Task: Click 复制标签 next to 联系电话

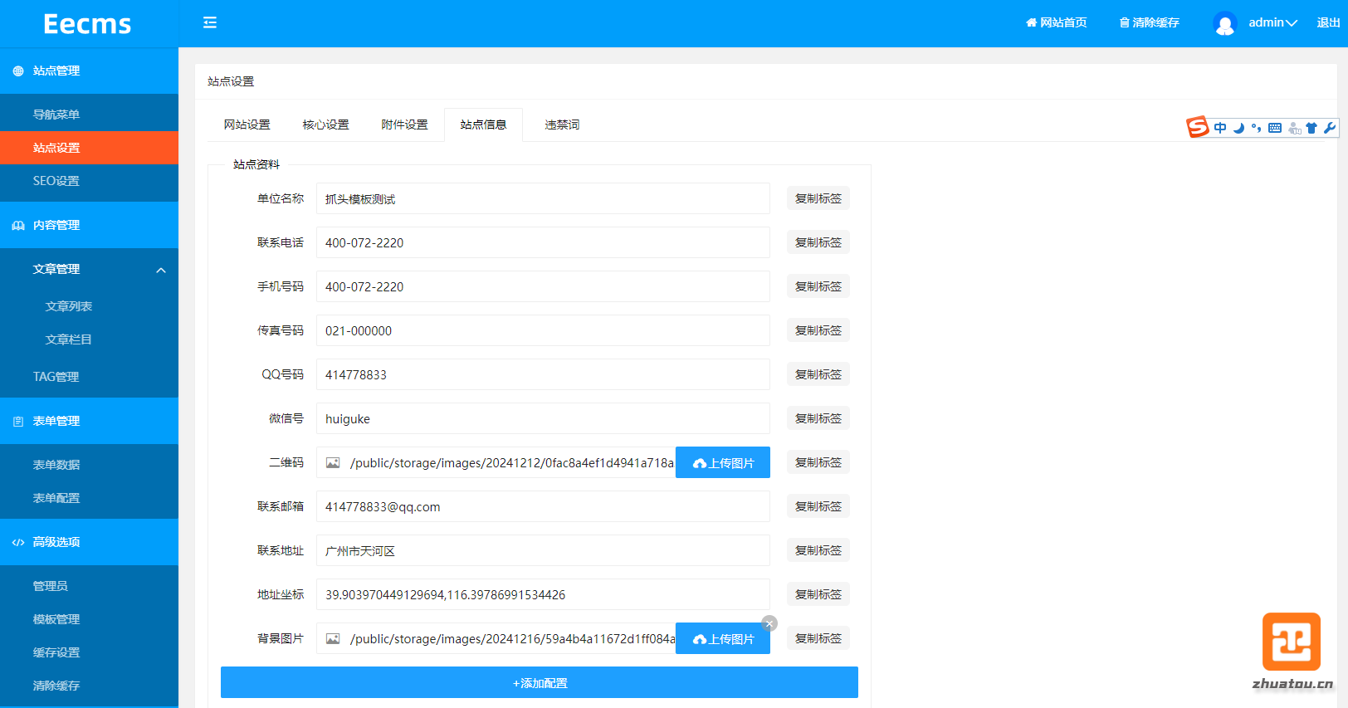Action: [x=818, y=242]
